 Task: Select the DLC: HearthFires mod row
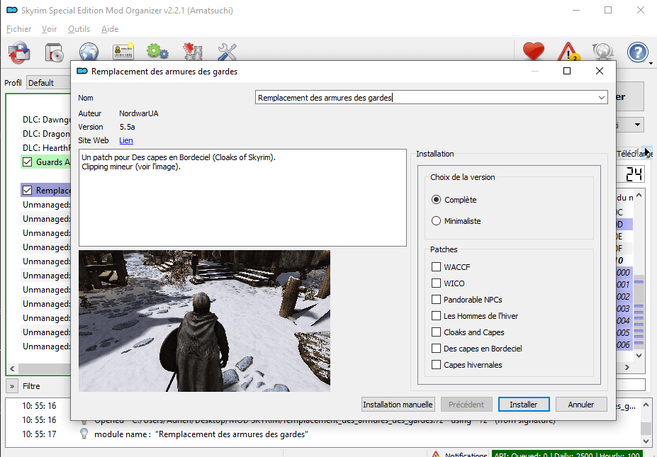click(46, 148)
